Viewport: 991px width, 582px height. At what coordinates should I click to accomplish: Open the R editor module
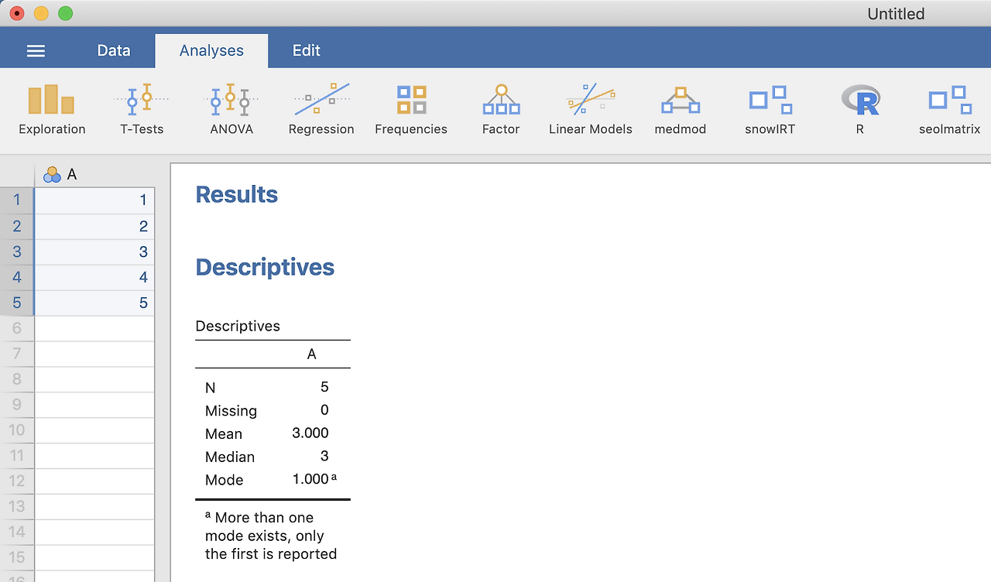point(860,109)
